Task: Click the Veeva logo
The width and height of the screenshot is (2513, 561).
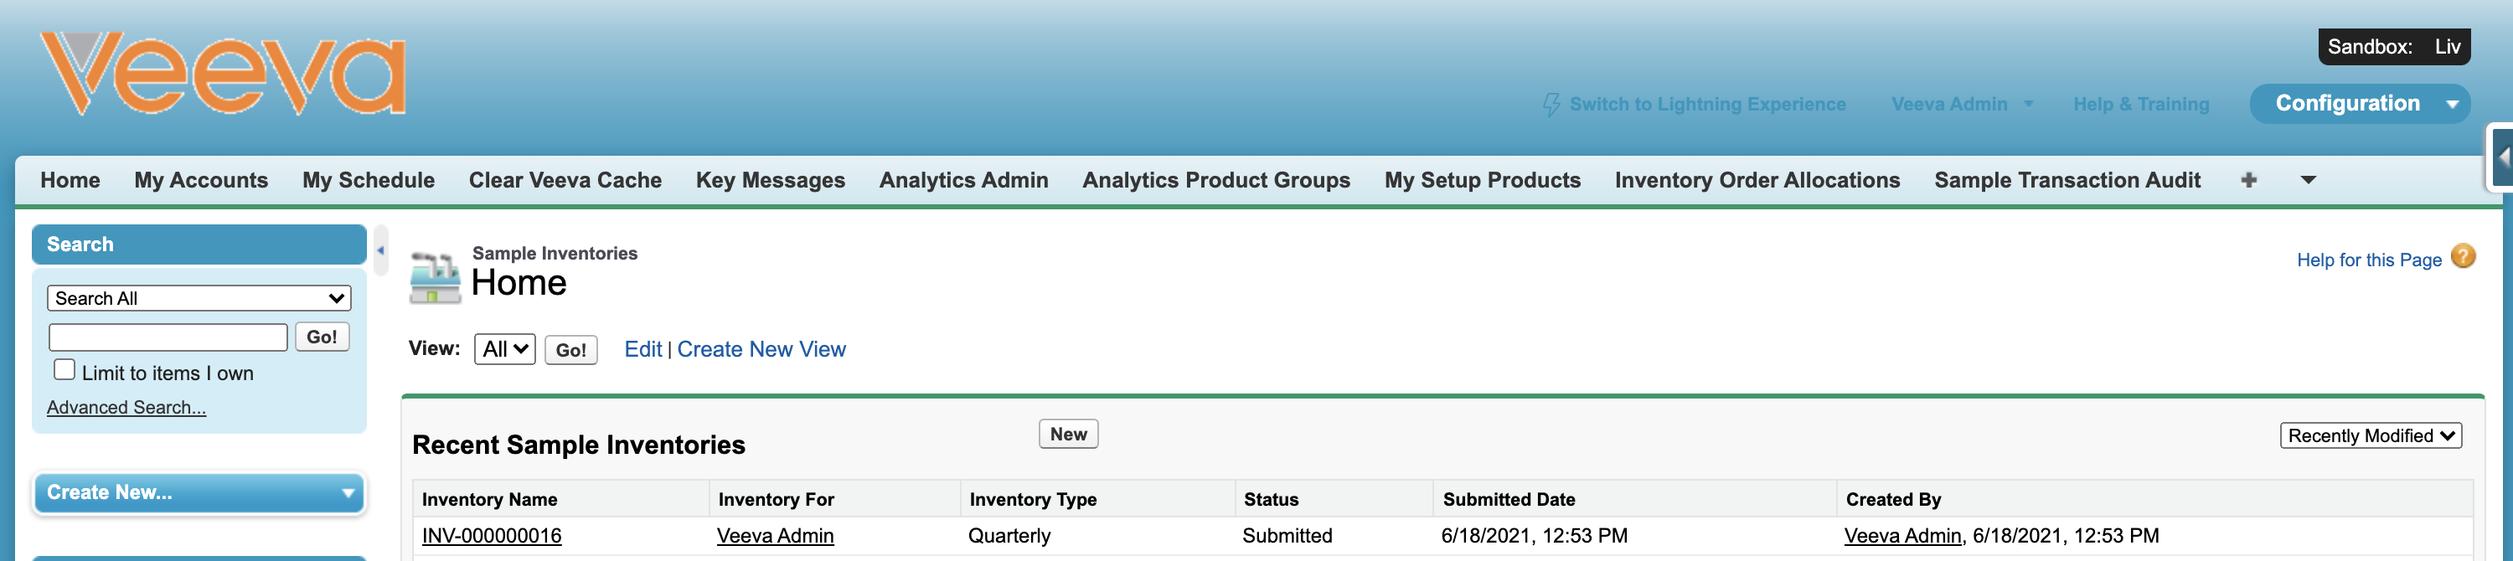Action: click(223, 73)
